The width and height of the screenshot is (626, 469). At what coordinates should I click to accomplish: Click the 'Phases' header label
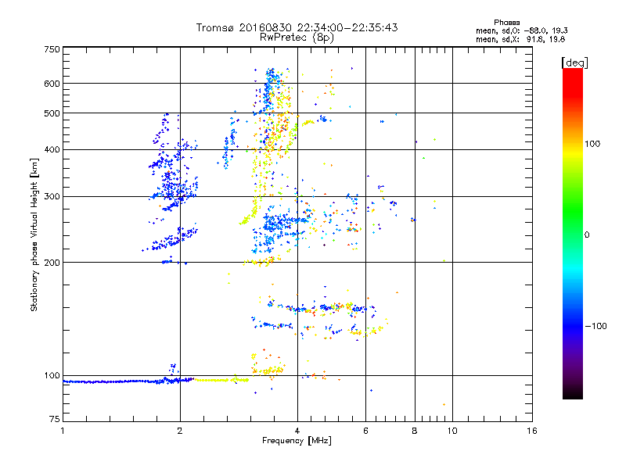(x=506, y=23)
